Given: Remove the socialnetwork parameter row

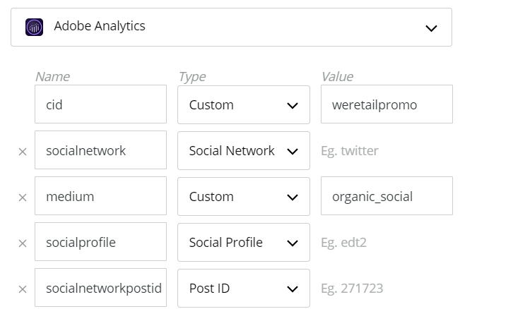Looking at the screenshot, I should pos(22,152).
